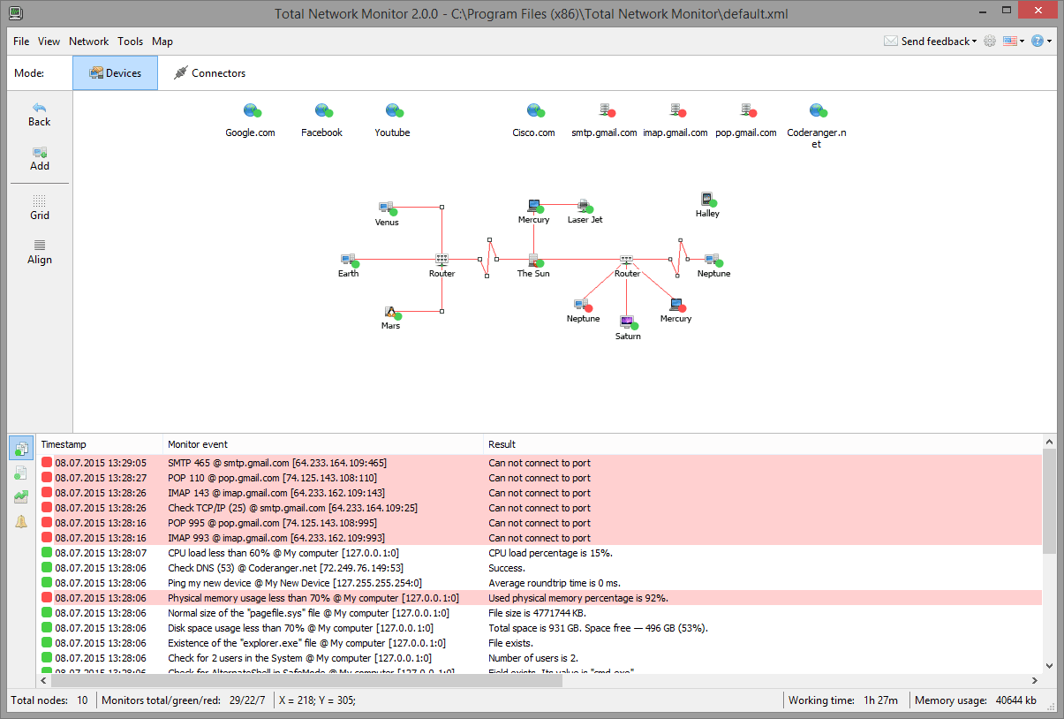Open the Network menu

pyautogui.click(x=88, y=42)
